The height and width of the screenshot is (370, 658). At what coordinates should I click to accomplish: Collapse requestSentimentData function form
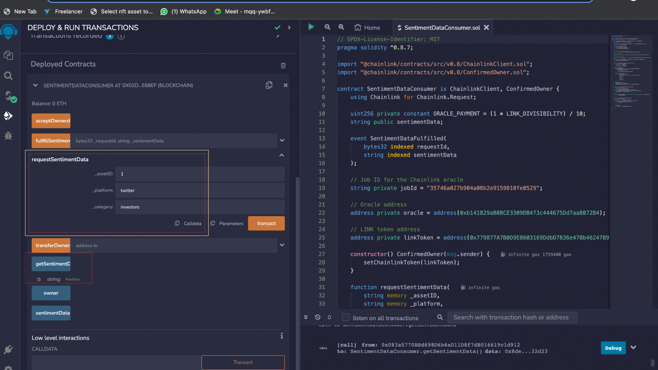[x=281, y=155]
